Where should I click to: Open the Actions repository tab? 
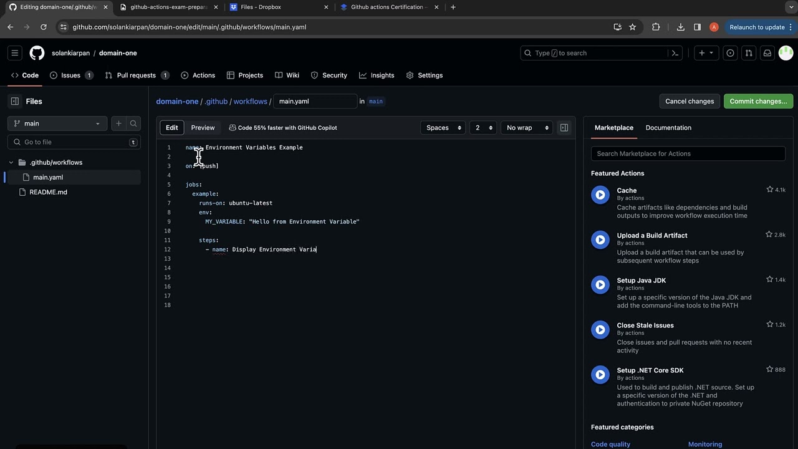coord(198,75)
